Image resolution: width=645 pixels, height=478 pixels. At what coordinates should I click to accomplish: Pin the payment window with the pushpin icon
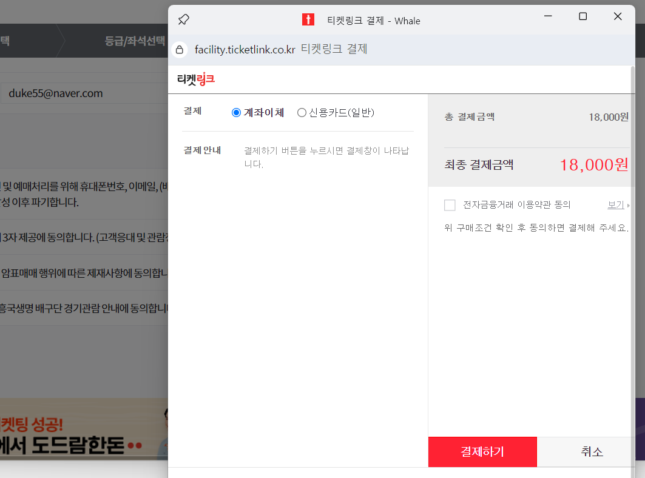coord(183,19)
